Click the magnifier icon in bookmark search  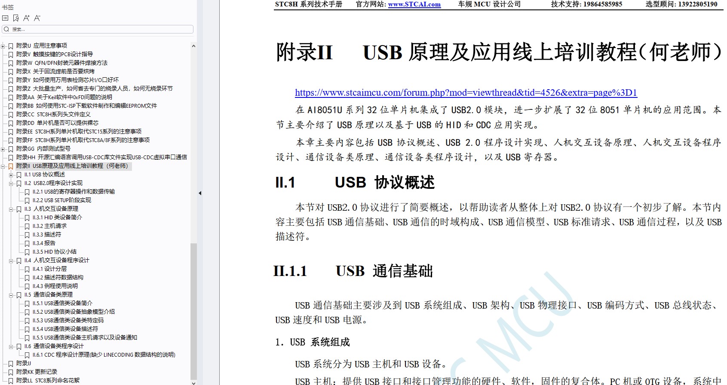point(6,29)
